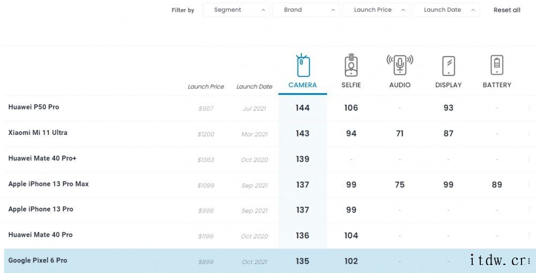Sort by Launch Price column header
The height and width of the screenshot is (273, 536).
click(x=206, y=87)
